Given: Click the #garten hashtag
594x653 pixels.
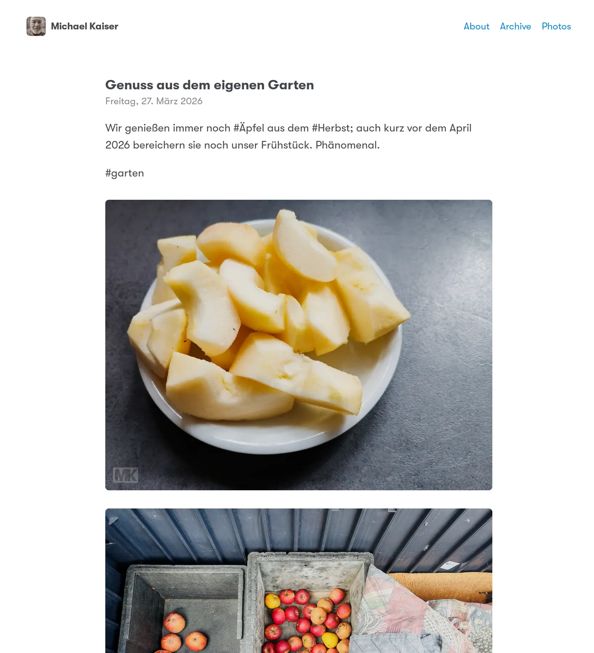Looking at the screenshot, I should pyautogui.click(x=125, y=173).
